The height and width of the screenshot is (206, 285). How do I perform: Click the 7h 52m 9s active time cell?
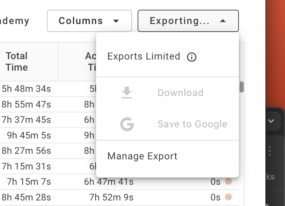111,197
